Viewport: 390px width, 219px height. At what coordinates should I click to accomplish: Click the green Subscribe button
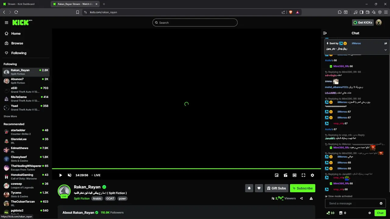[x=303, y=188]
